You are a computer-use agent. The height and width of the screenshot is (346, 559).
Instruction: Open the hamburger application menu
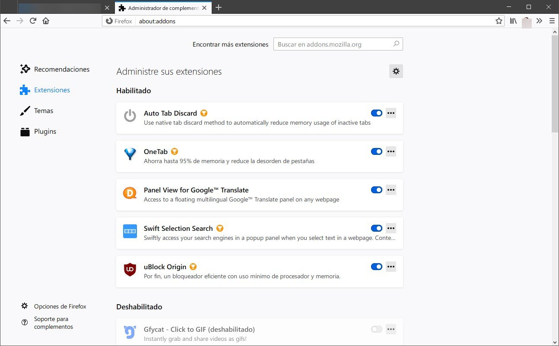552,21
